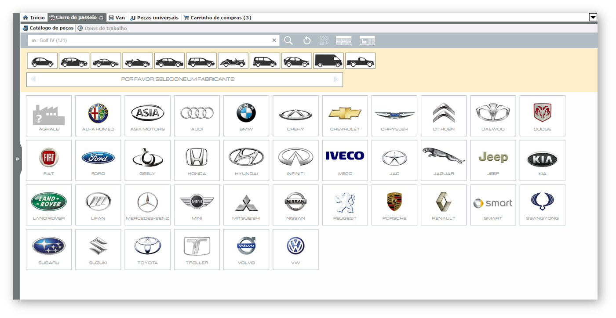This screenshot has height=318, width=616.
Task: Select the convertible body type icon
Action: click(138, 61)
